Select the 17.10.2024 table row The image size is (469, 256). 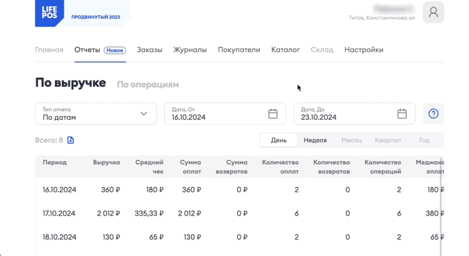239,214
